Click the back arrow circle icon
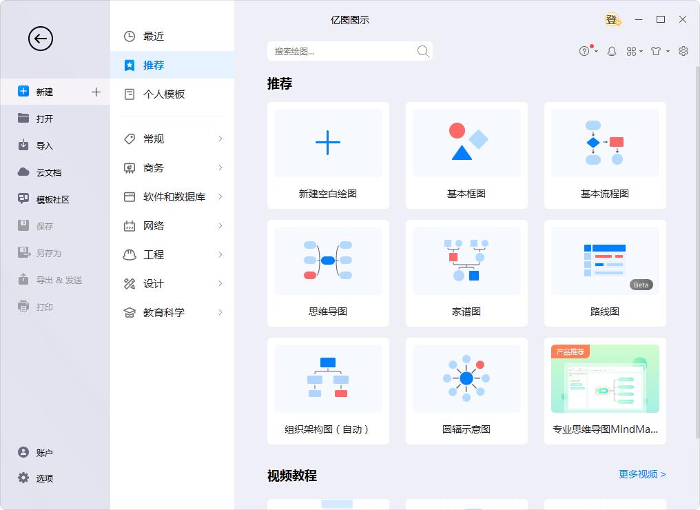Viewport: 700px width, 510px height. coord(41,39)
